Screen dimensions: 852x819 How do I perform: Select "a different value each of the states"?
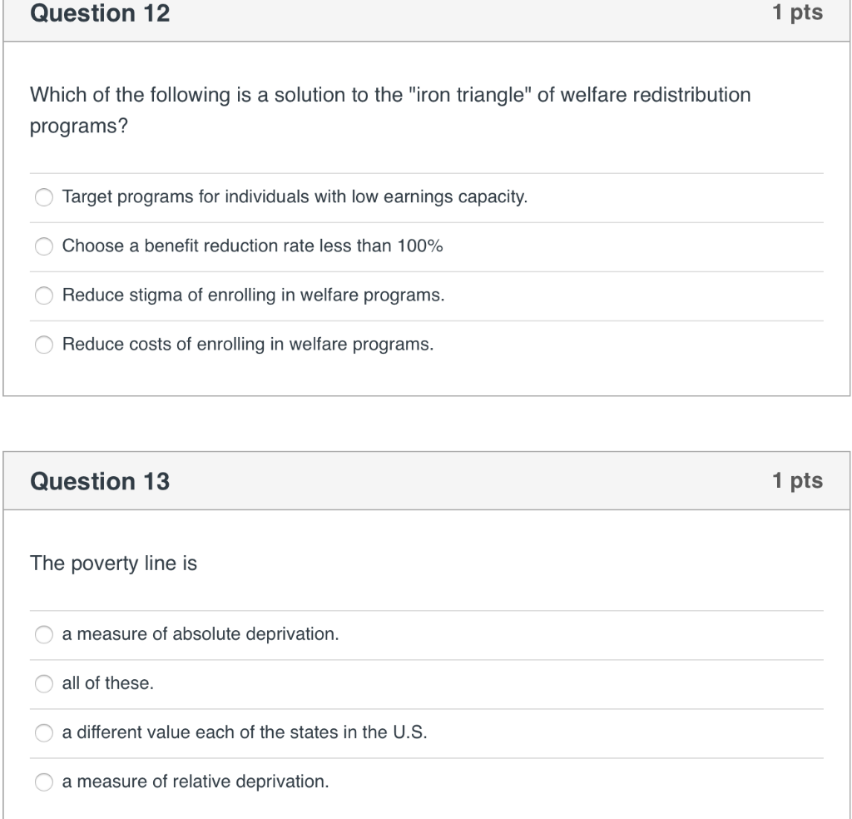click(44, 732)
